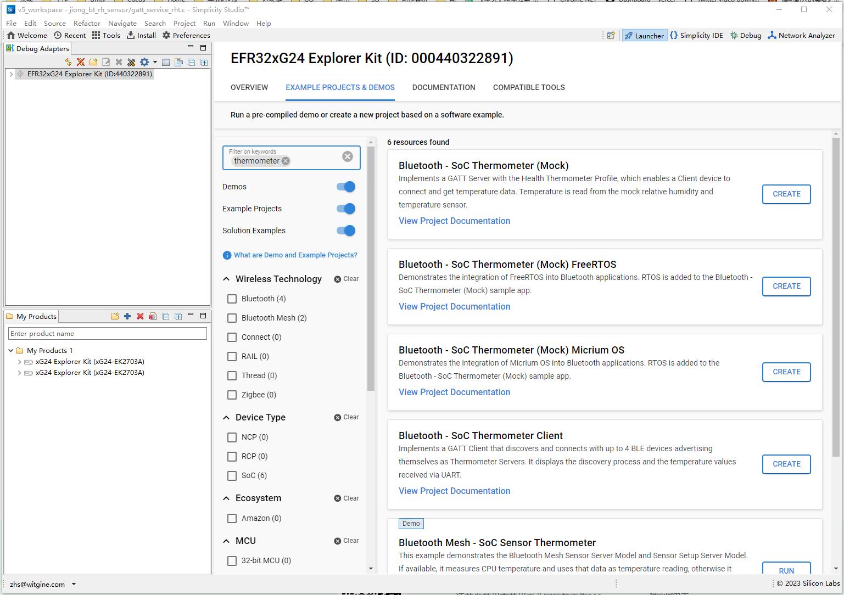Collapse all in Debug Adapters toolbar
The width and height of the screenshot is (844, 595).
[x=192, y=62]
